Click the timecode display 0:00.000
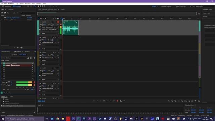The width and height of the screenshot is (215, 121). 41,101
